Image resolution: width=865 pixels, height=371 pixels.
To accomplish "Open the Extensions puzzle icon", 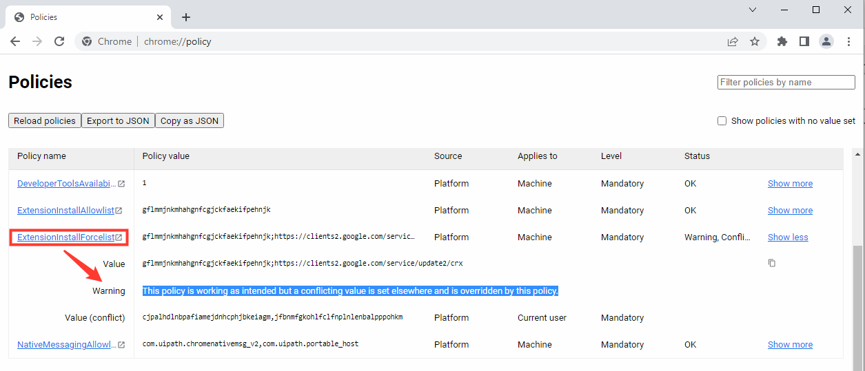I will [782, 41].
